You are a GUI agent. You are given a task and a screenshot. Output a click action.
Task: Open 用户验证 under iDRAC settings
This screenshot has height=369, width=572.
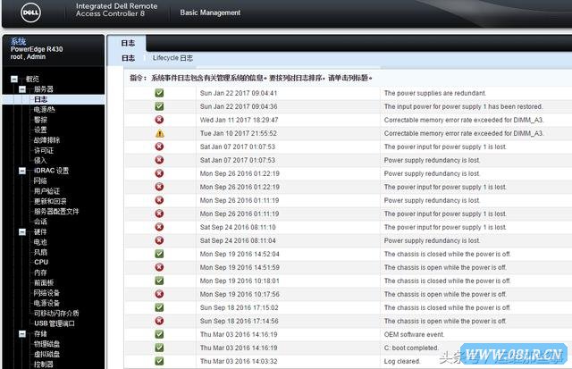[x=48, y=190]
